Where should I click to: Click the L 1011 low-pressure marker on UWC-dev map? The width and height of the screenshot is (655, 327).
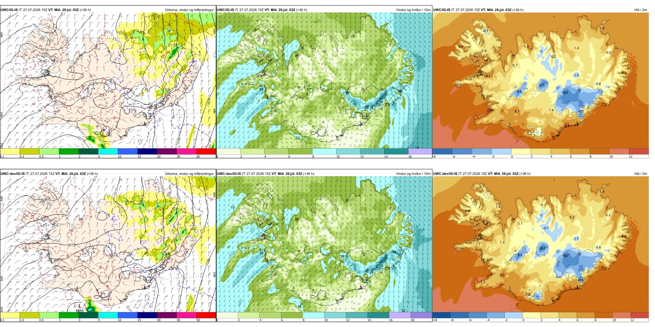point(80,308)
